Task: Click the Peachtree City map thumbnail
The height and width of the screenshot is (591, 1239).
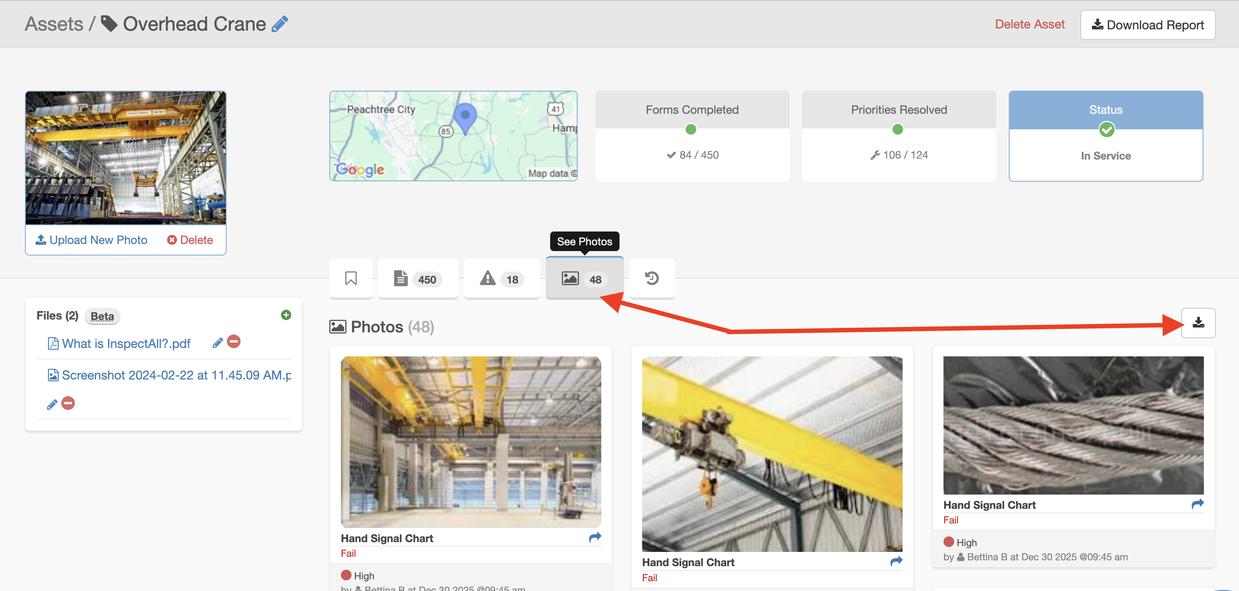Action: (x=452, y=136)
